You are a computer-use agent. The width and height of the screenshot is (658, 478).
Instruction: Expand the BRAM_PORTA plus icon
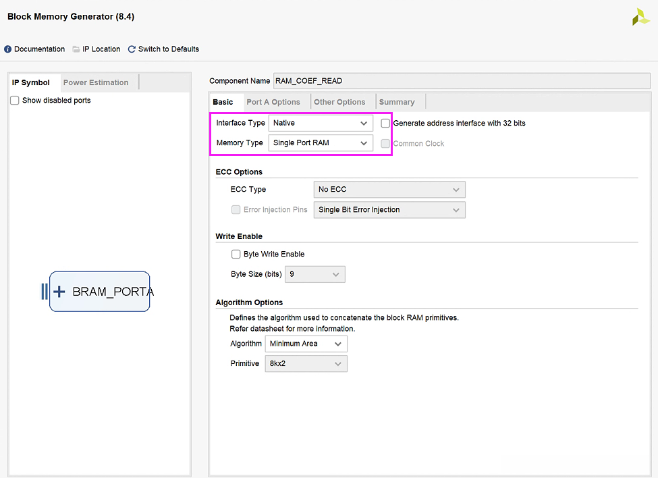coord(59,292)
